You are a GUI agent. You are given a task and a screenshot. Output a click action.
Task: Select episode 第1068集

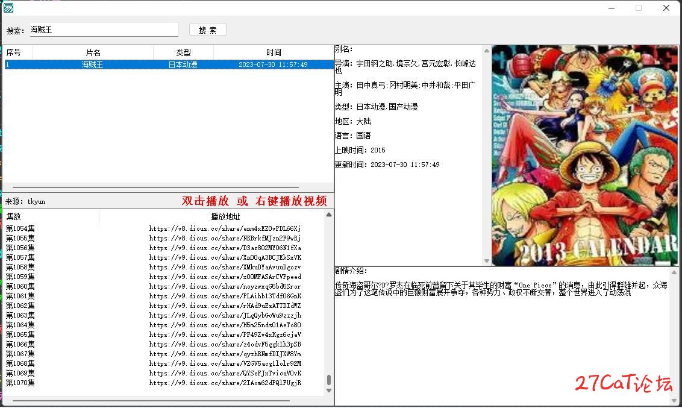pos(20,363)
